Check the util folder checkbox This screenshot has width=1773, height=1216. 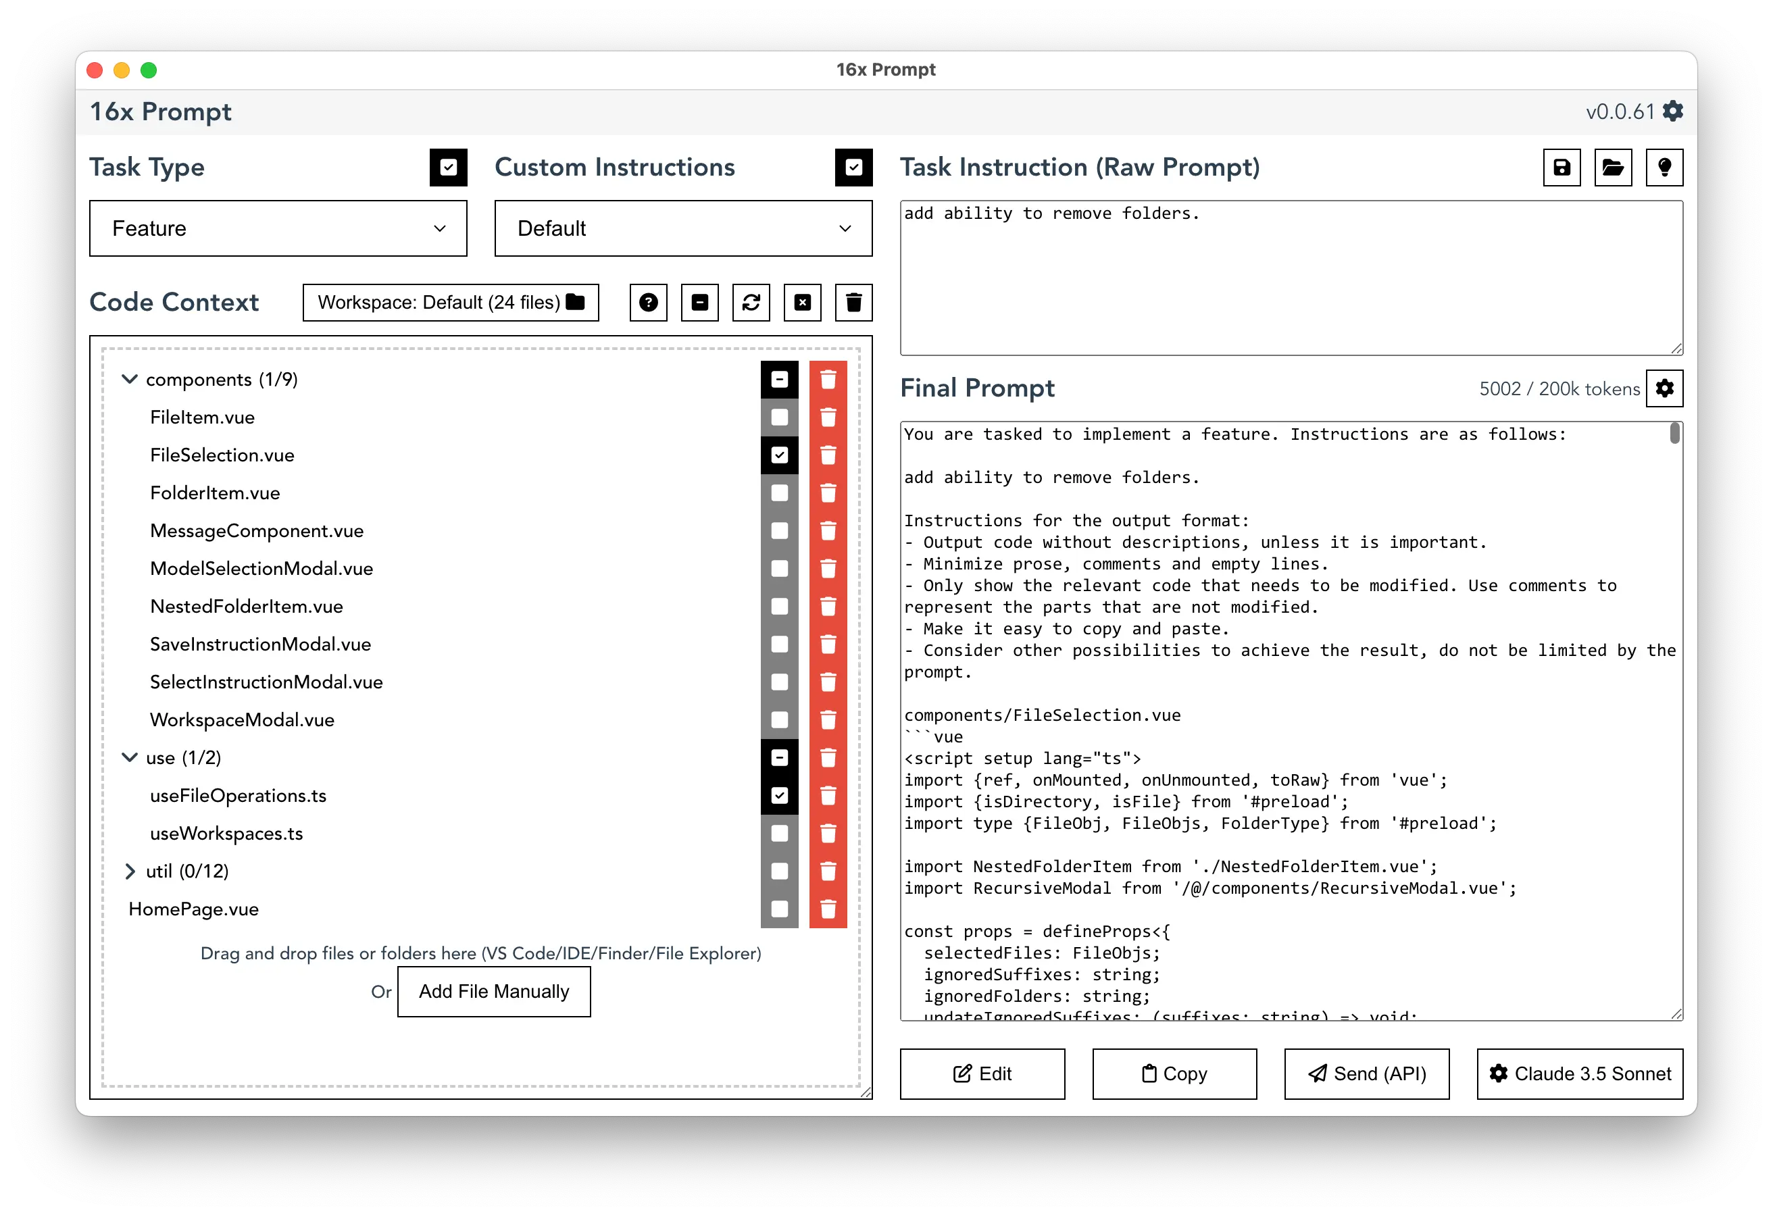[x=779, y=871]
